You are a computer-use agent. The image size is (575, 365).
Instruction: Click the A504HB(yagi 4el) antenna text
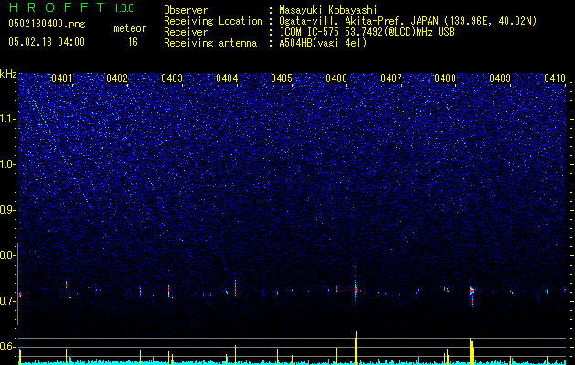pos(323,43)
